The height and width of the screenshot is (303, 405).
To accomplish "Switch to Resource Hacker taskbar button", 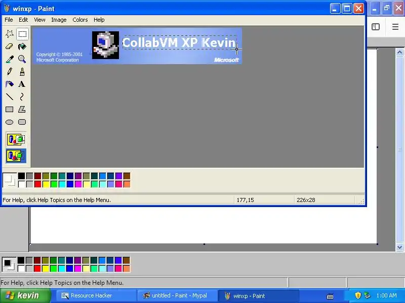I will tap(96, 295).
